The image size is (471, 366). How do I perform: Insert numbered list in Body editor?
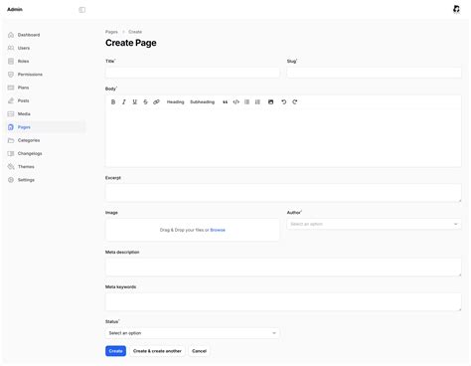(x=257, y=102)
